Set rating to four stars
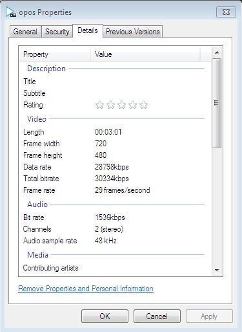 132,105
